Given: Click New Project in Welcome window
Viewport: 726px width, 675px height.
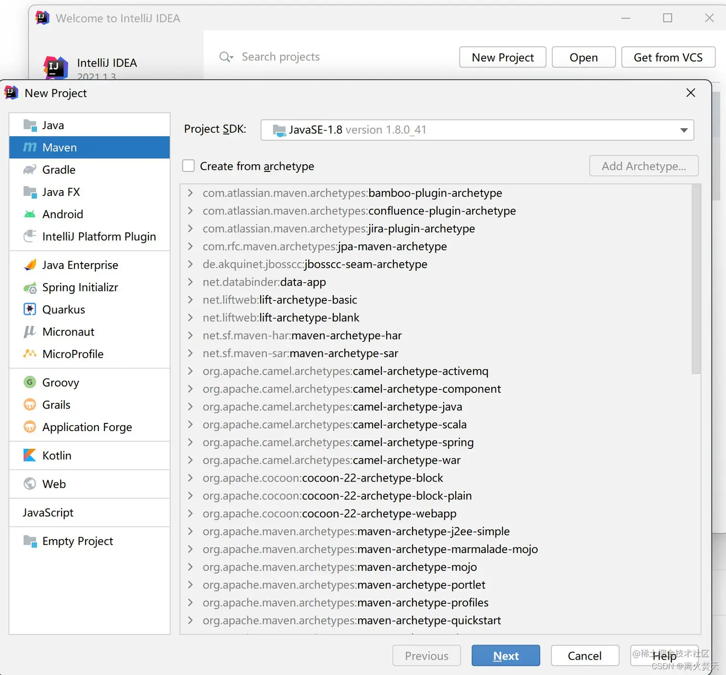Looking at the screenshot, I should click(503, 57).
